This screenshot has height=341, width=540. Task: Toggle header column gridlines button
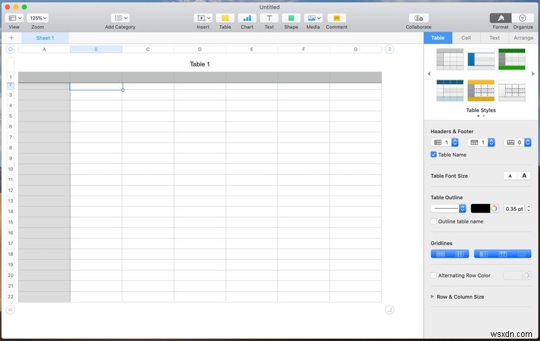pos(483,254)
